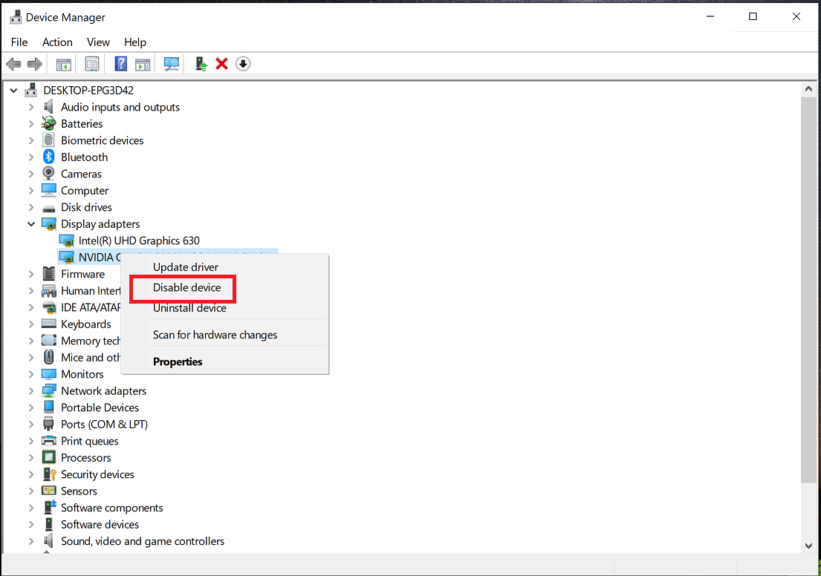Open Properties sheet from the toolbar icon
The image size is (821, 576).
pyautogui.click(x=92, y=64)
